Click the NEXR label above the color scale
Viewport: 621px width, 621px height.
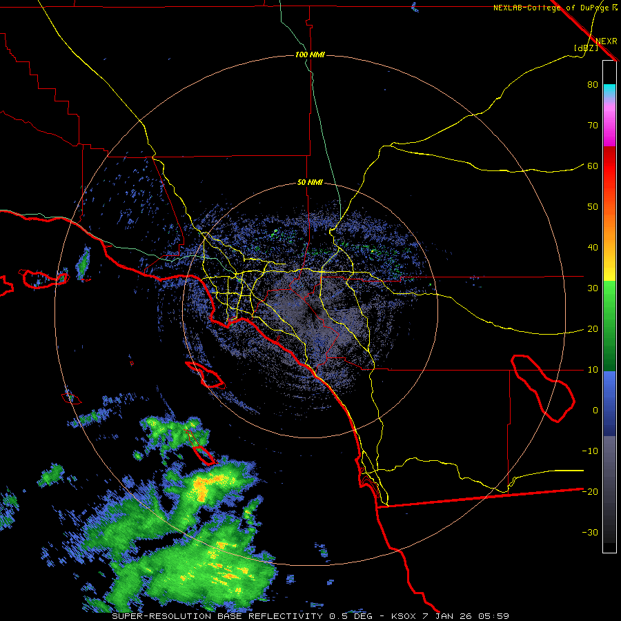606,41
